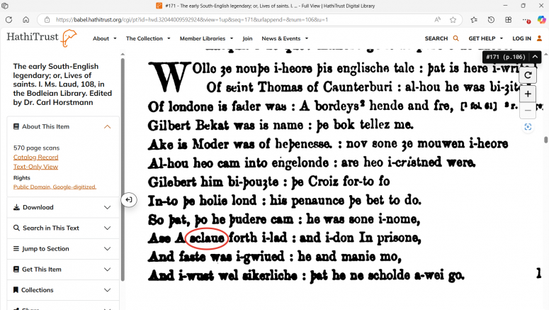This screenshot has height=310, width=549.
Task: Click LOG IN in the header
Action: 521,38
